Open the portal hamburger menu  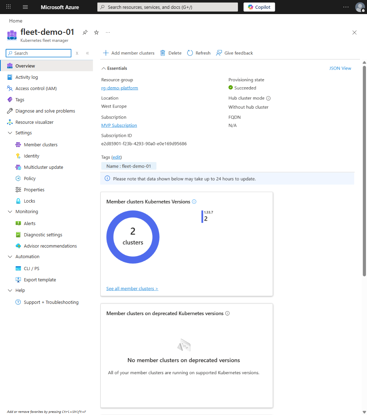pos(25,7)
